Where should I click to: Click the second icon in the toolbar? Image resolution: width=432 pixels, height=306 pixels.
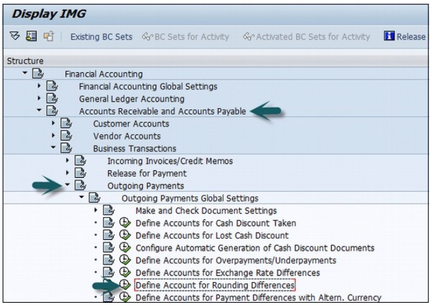coord(30,37)
